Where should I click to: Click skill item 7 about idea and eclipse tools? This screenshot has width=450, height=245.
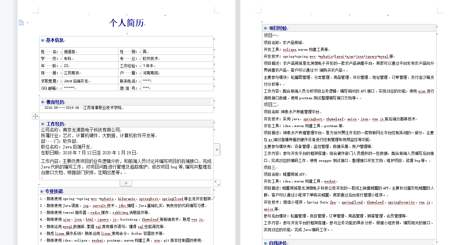(121, 240)
